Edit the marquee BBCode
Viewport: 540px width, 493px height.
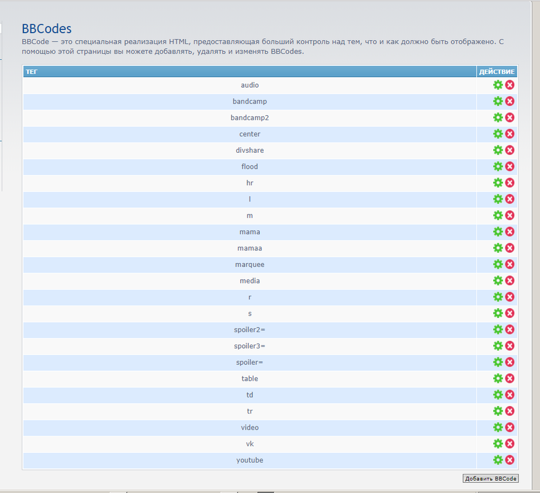[498, 264]
